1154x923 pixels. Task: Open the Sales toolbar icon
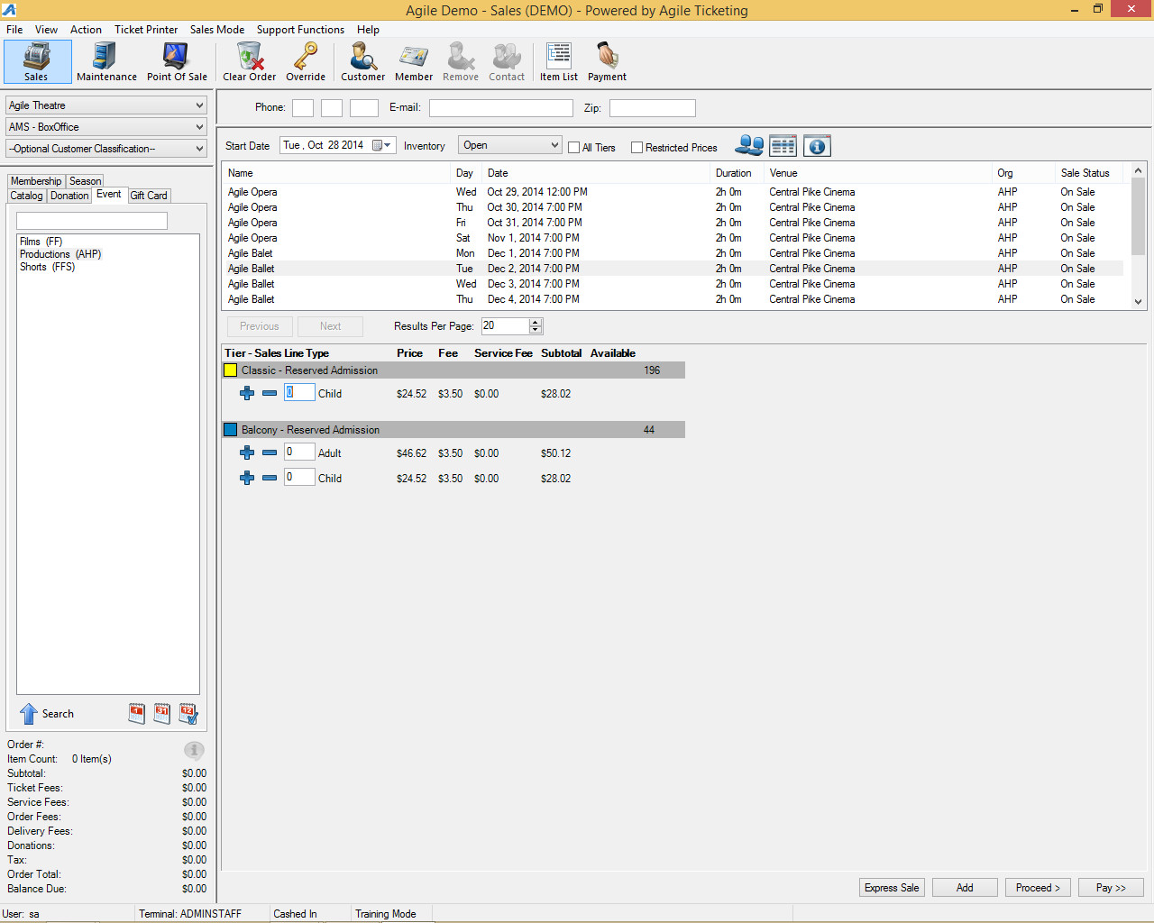[x=37, y=61]
